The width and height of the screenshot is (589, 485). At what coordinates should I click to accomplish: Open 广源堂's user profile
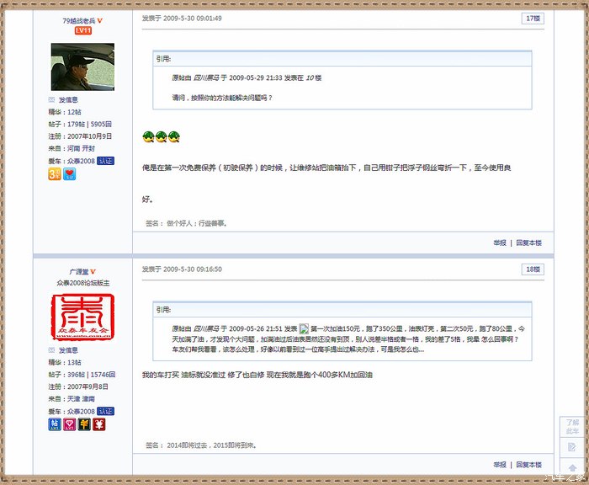78,271
